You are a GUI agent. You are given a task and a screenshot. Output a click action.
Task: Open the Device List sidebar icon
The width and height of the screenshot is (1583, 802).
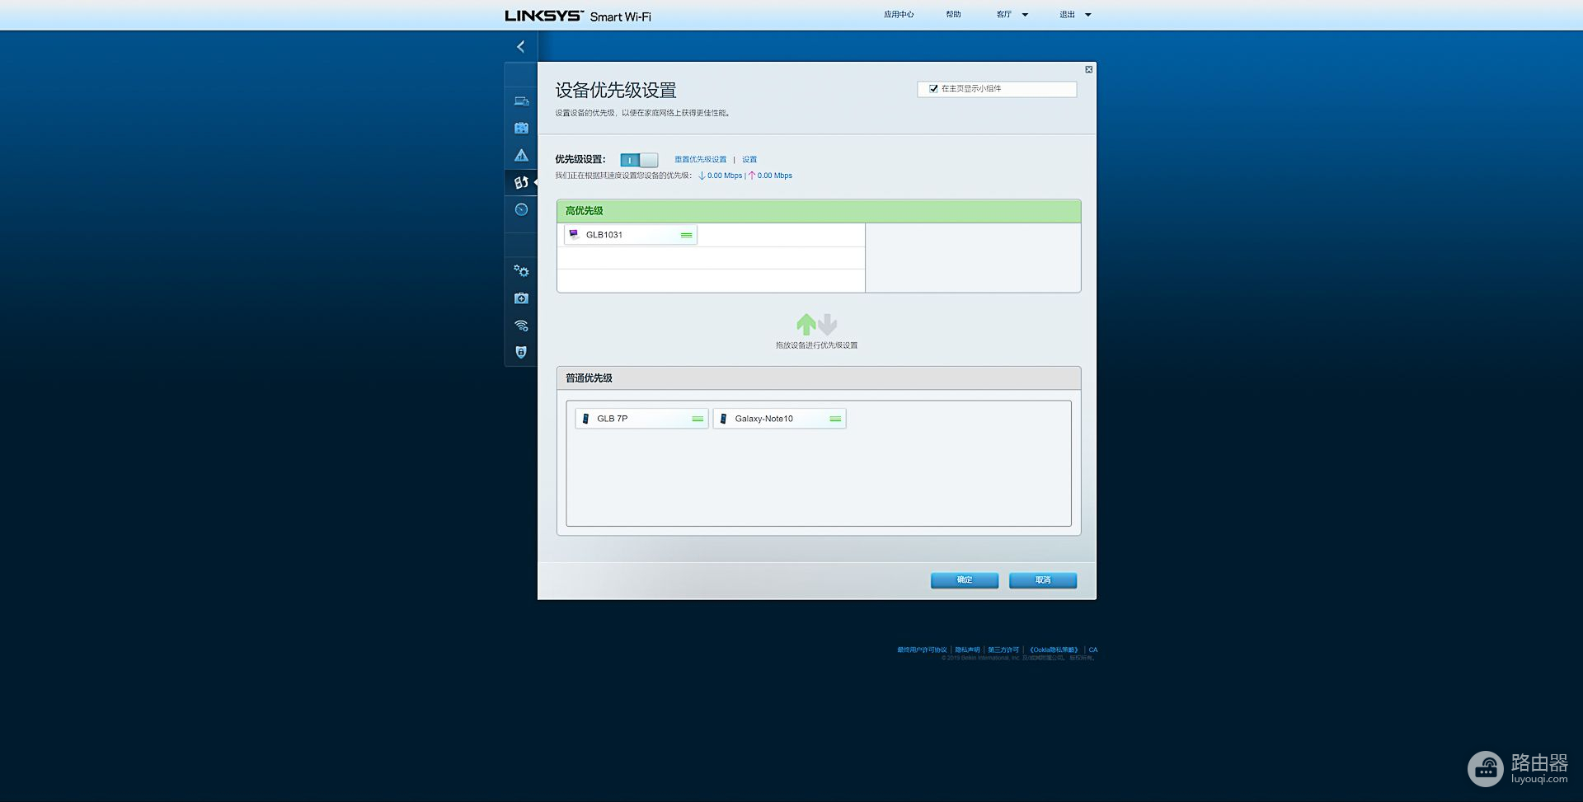pyautogui.click(x=521, y=101)
